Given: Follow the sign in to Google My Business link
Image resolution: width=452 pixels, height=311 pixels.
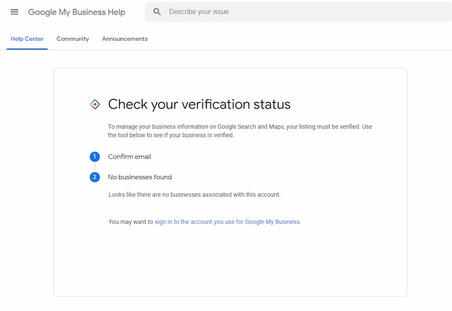Looking at the screenshot, I should [x=228, y=222].
